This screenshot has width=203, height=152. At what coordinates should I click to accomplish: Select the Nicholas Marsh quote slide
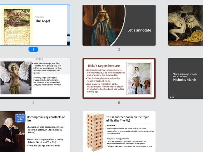(x=186, y=78)
